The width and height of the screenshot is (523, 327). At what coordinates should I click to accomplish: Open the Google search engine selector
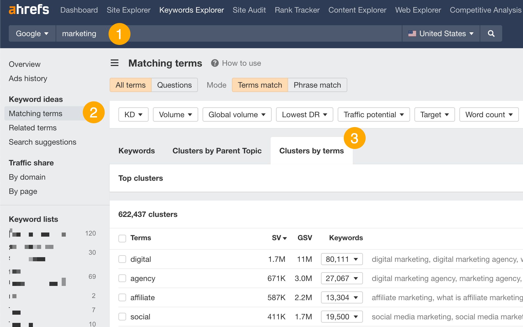tap(32, 33)
